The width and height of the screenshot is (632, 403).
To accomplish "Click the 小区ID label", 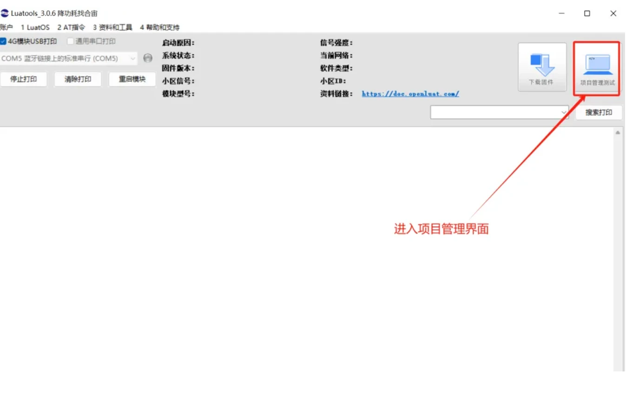I will click(x=333, y=81).
